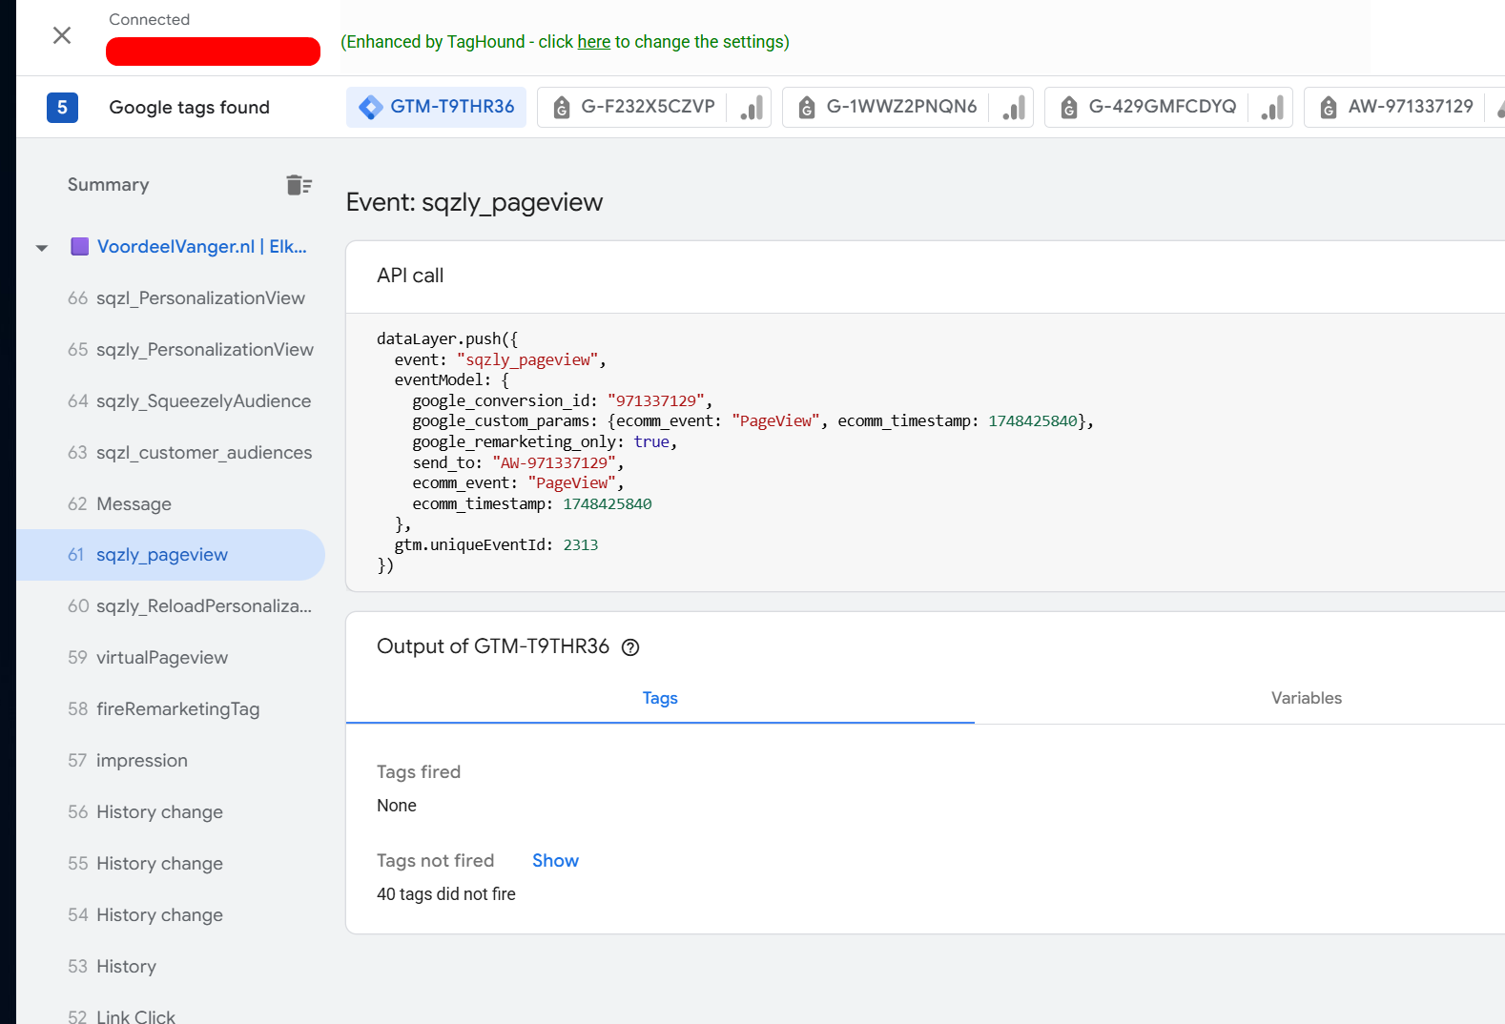Image resolution: width=1505 pixels, height=1024 pixels.
Task: Collapse the VoordeelVanger.nl event tree
Action: (x=42, y=248)
